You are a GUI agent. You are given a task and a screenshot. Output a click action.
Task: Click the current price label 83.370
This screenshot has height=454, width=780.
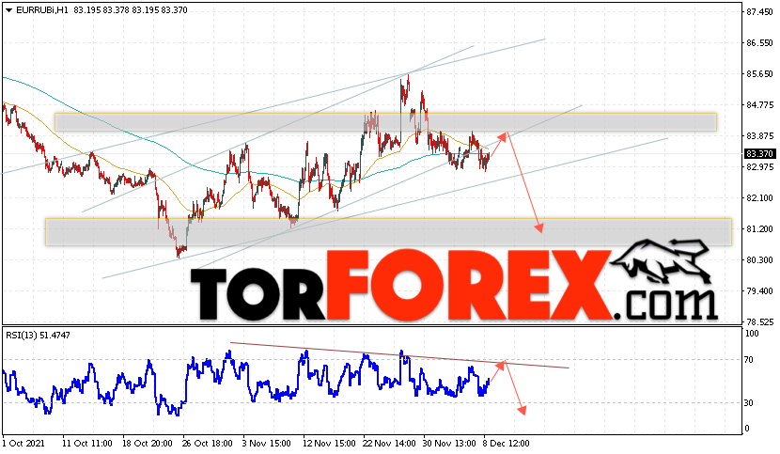click(759, 154)
